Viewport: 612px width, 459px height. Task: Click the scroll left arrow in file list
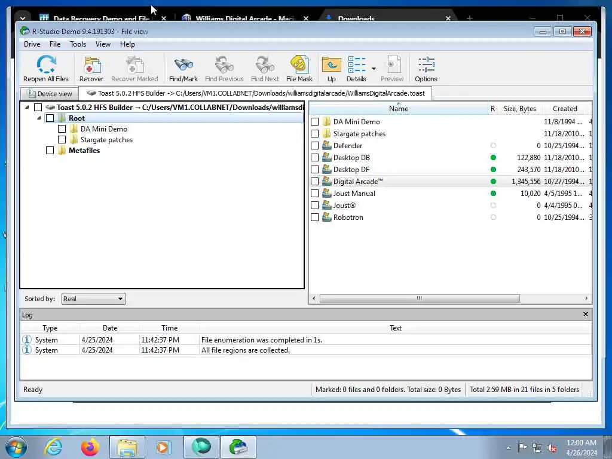click(x=314, y=299)
